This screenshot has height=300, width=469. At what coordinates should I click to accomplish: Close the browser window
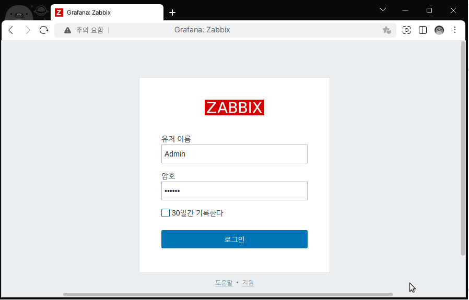pos(453,10)
